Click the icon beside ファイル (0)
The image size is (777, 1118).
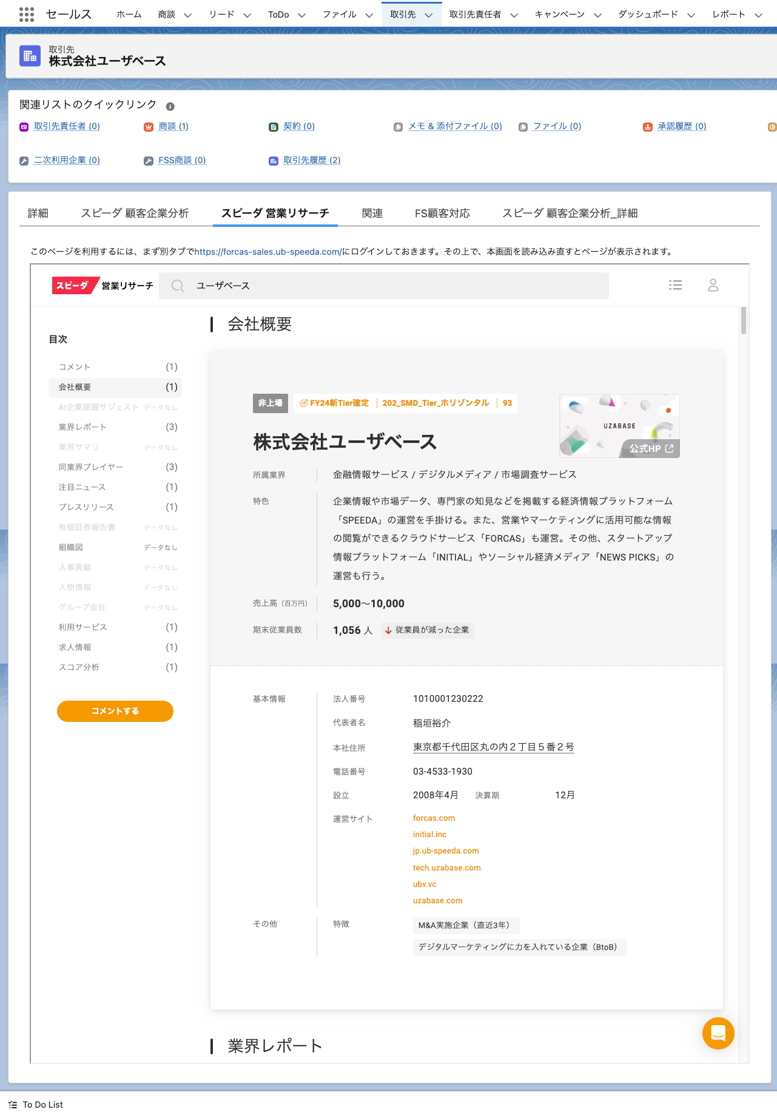click(523, 127)
